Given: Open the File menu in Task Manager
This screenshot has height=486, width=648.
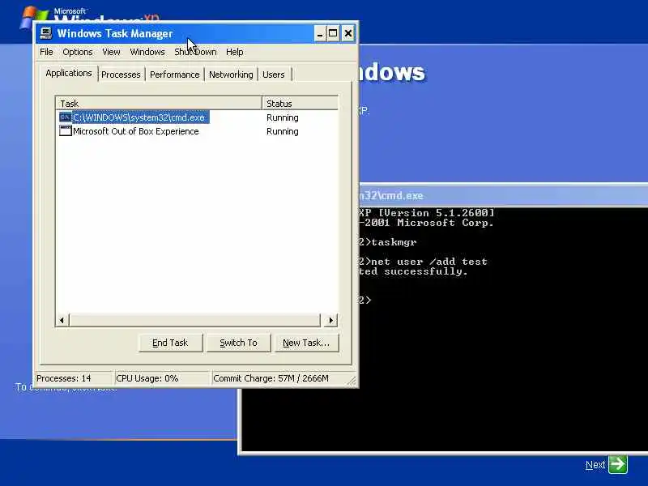Looking at the screenshot, I should pos(46,52).
